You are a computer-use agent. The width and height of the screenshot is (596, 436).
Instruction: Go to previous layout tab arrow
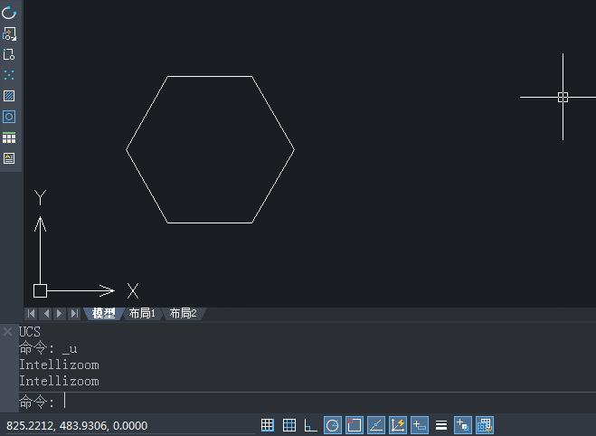click(x=46, y=314)
